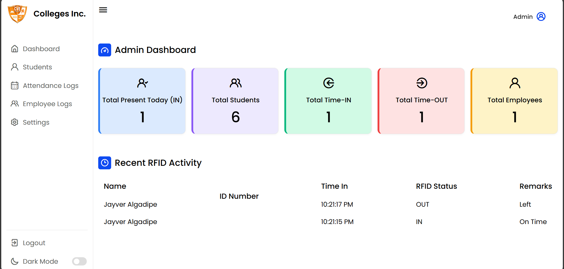Open Attendance Logs from the sidebar menu
The width and height of the screenshot is (564, 269).
coord(51,85)
